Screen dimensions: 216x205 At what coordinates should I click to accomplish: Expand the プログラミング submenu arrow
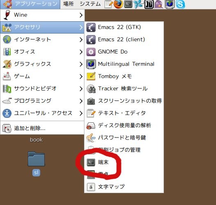click(81, 101)
